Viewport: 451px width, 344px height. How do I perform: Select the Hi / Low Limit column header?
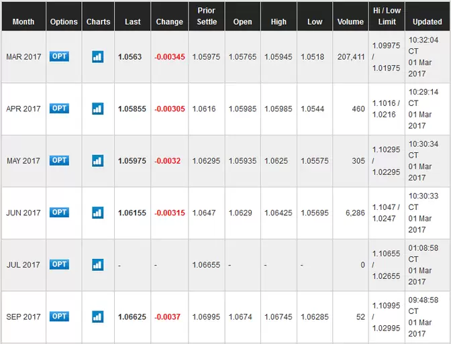(x=387, y=16)
